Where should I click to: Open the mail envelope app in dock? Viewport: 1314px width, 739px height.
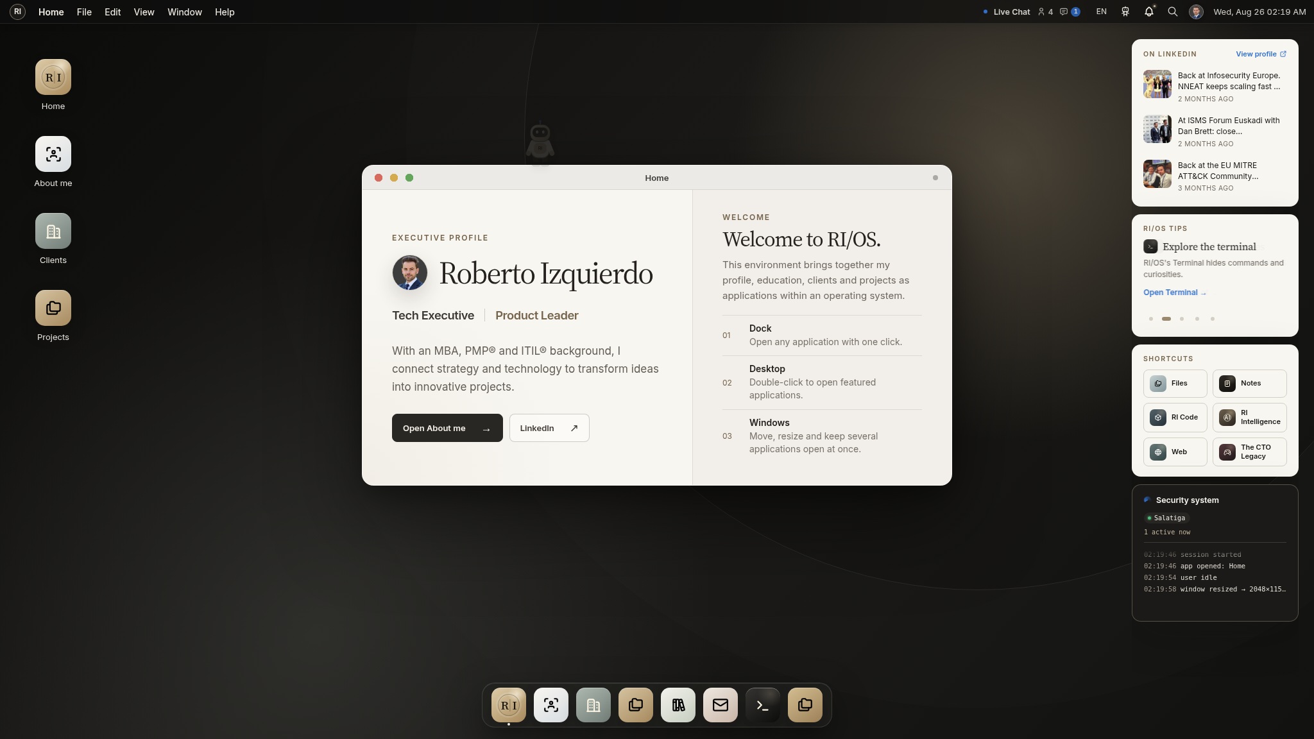[721, 705]
